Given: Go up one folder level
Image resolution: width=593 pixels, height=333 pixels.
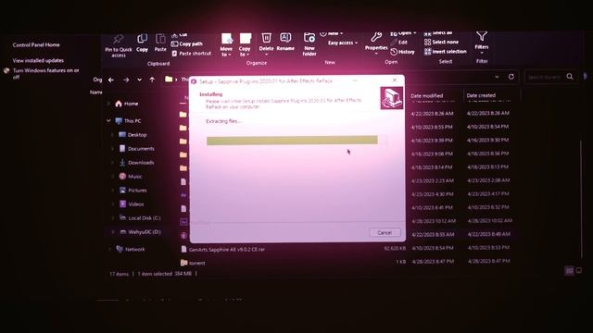Looking at the screenshot, I should pos(152,80).
